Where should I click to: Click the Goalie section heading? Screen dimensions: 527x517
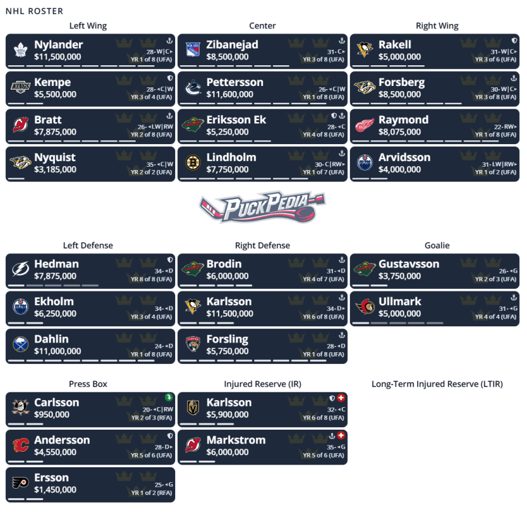click(437, 246)
